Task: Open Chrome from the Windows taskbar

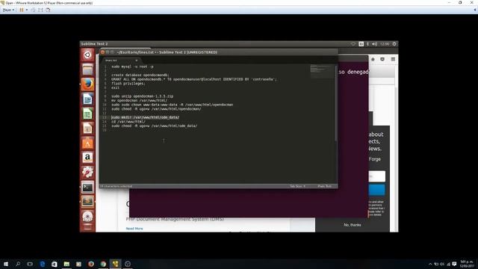Action: (103, 264)
